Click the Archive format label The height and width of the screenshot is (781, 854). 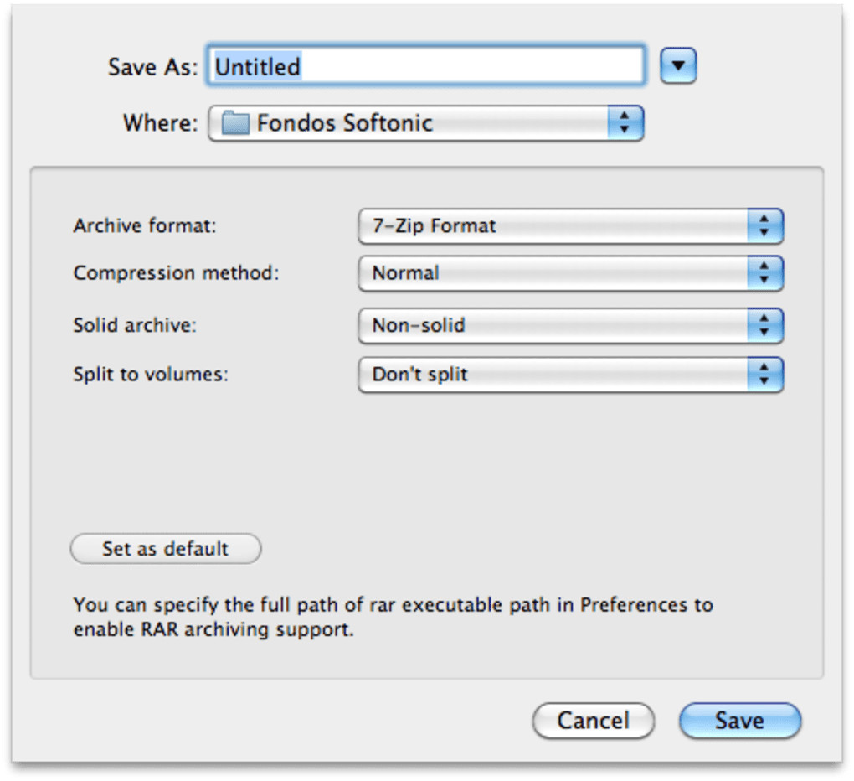click(144, 226)
